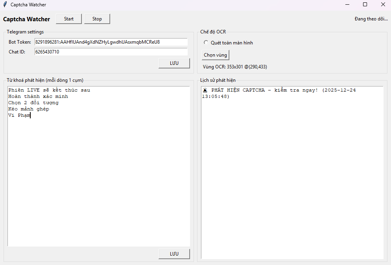
Task: Click the 'Đang theo dõi...' status text
Action: click(371, 19)
